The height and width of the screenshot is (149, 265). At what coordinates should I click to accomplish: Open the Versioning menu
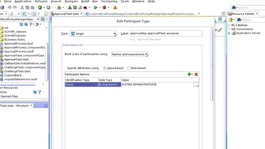tap(109, 1)
